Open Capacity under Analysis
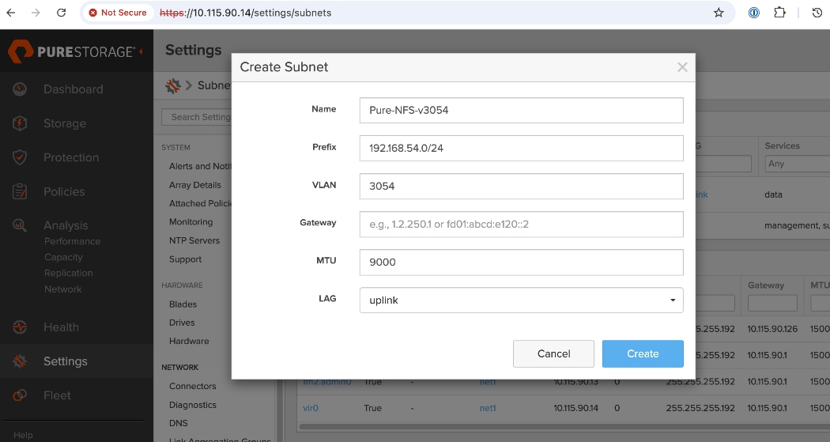Screen dimensions: 830x442 coord(63,257)
